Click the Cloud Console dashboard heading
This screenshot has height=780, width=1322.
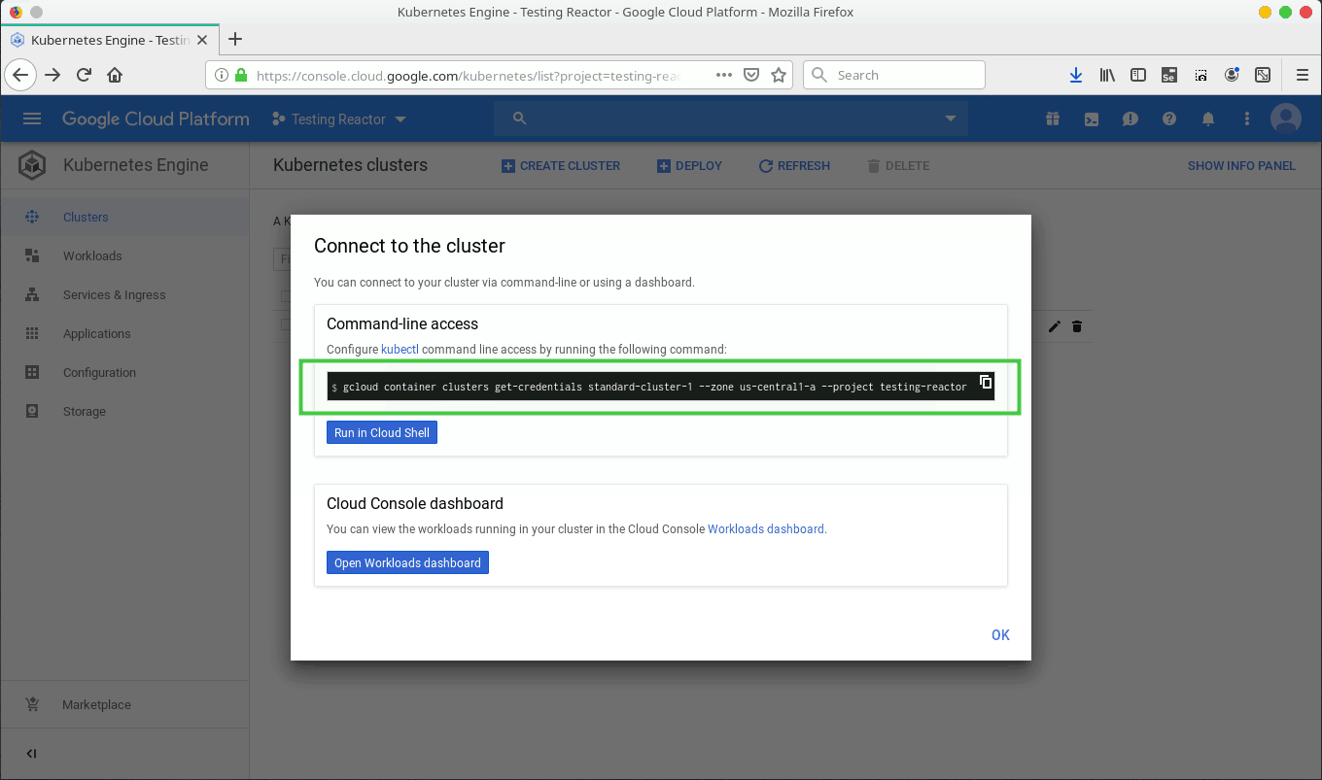[415, 503]
